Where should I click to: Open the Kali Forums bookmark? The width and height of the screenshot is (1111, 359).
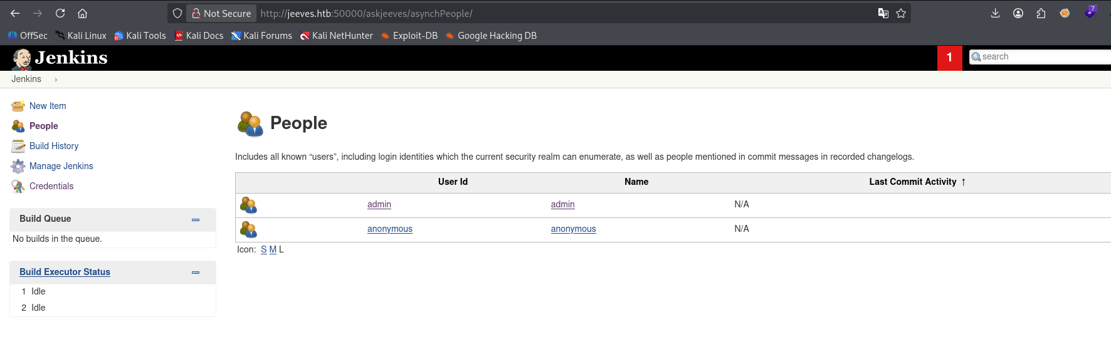pyautogui.click(x=261, y=36)
